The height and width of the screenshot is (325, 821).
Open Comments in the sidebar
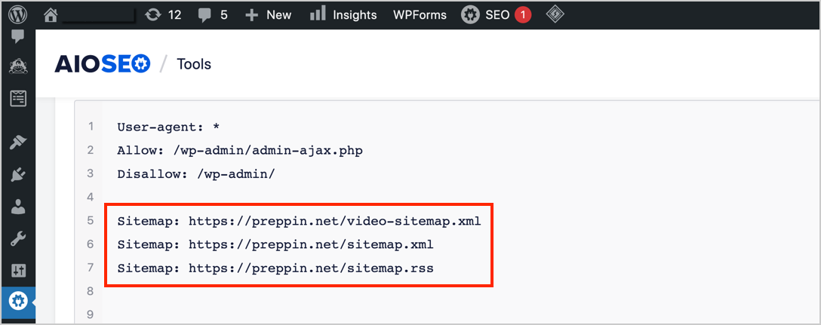click(x=17, y=36)
